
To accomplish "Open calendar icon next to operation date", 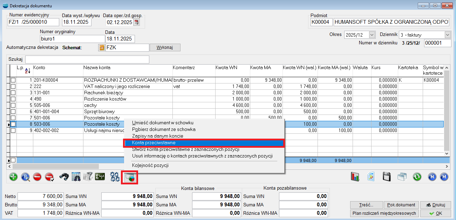I will tap(137, 22).
